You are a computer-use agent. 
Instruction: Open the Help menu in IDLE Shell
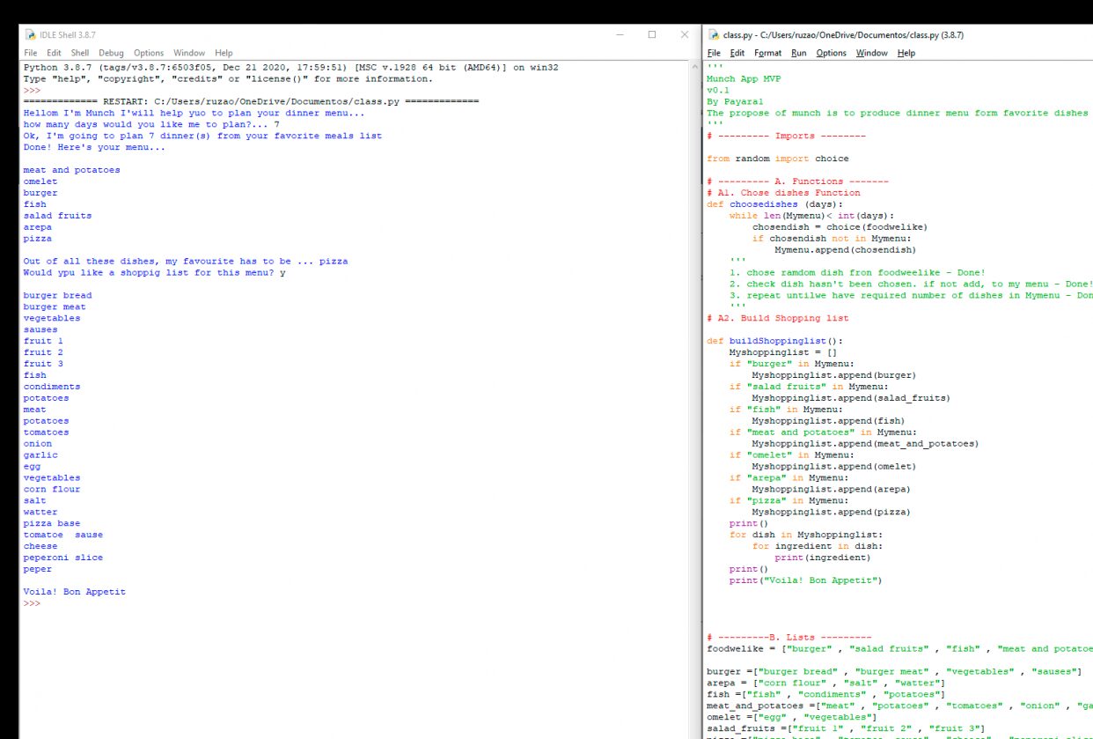(x=224, y=53)
